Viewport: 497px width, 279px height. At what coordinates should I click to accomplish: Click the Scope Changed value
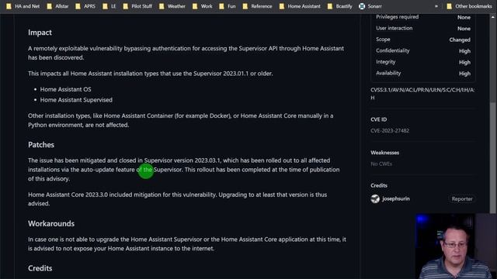pos(460,40)
